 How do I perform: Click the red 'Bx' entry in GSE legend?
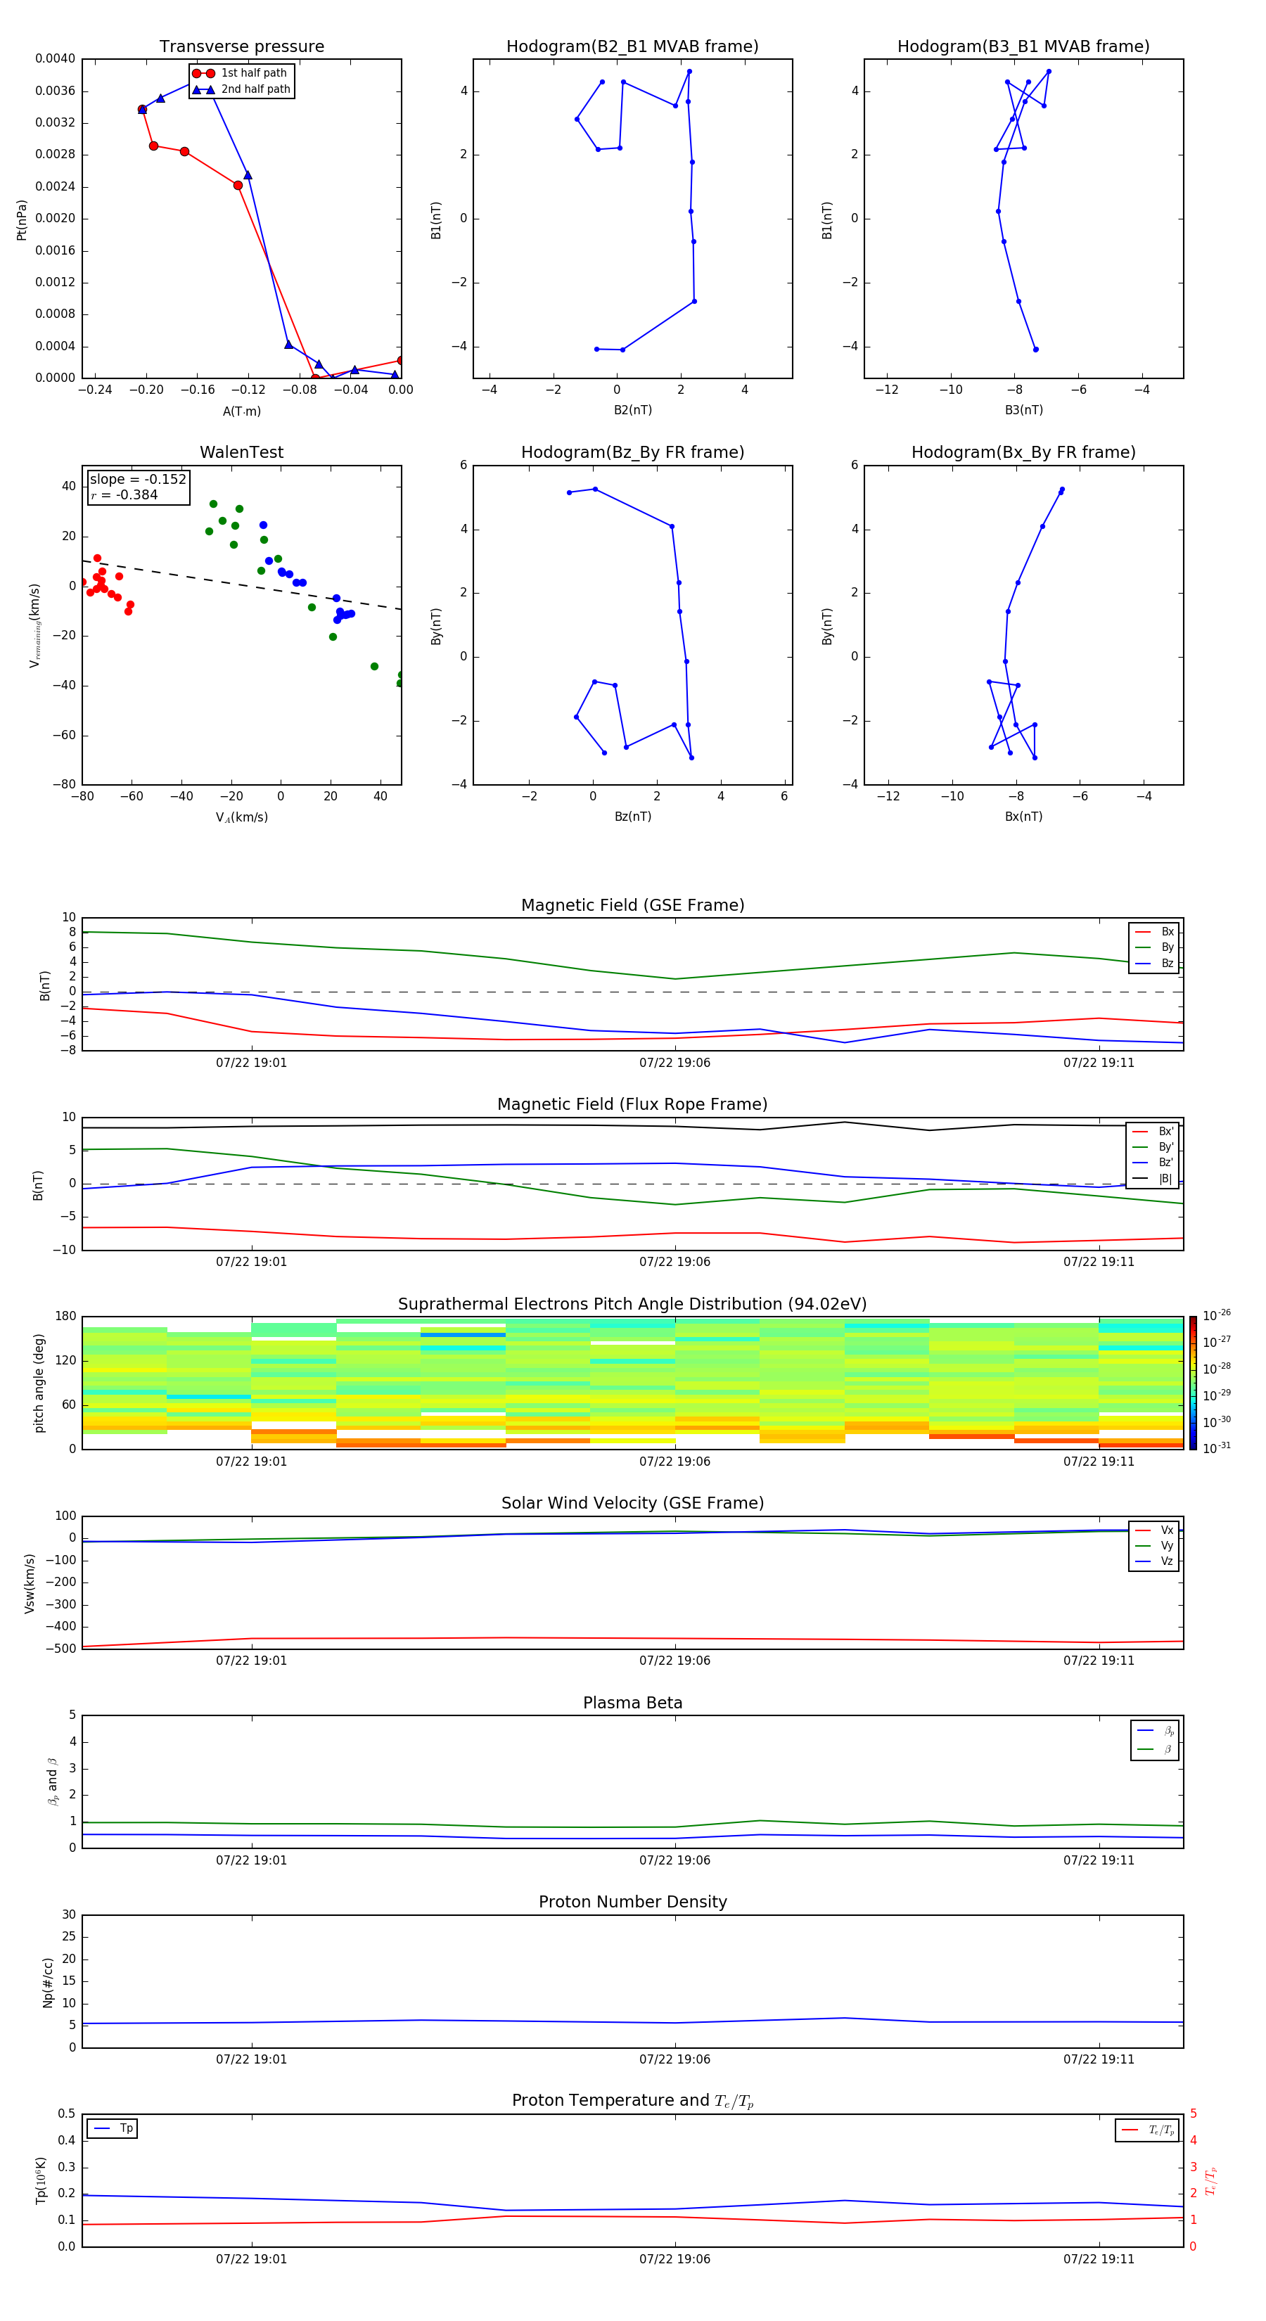click(x=1154, y=932)
